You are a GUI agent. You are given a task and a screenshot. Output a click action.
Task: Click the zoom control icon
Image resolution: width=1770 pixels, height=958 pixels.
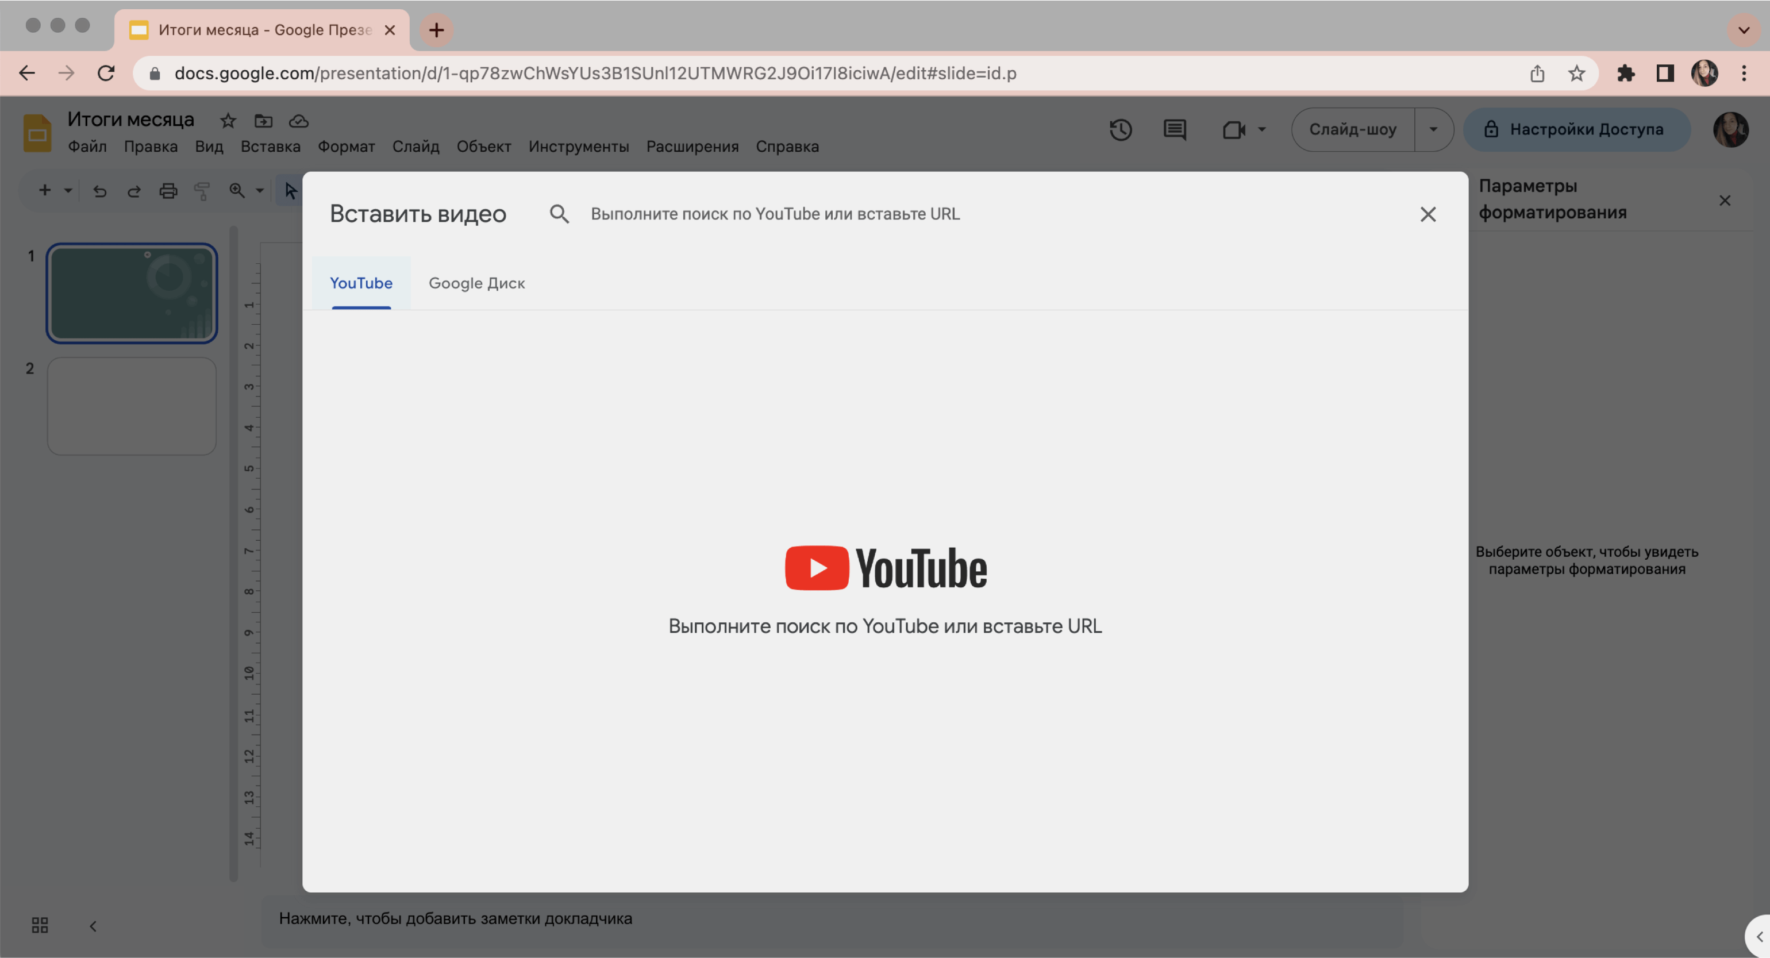point(237,188)
